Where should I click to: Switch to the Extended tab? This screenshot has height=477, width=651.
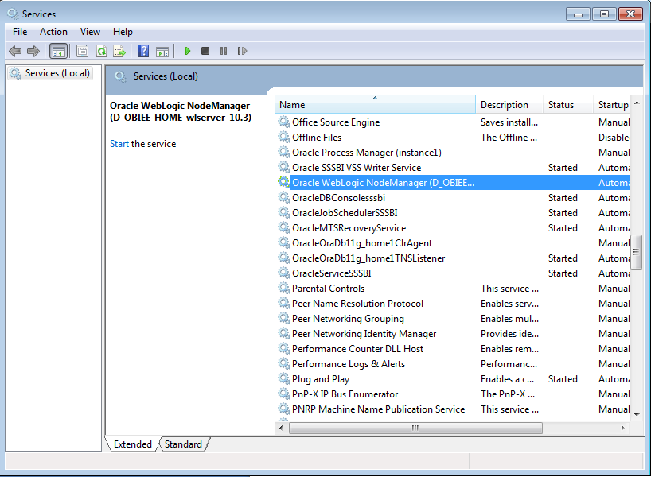[132, 444]
